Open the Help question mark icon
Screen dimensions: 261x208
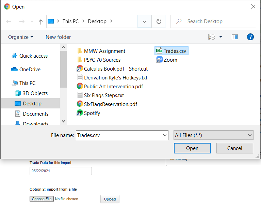coord(250,37)
